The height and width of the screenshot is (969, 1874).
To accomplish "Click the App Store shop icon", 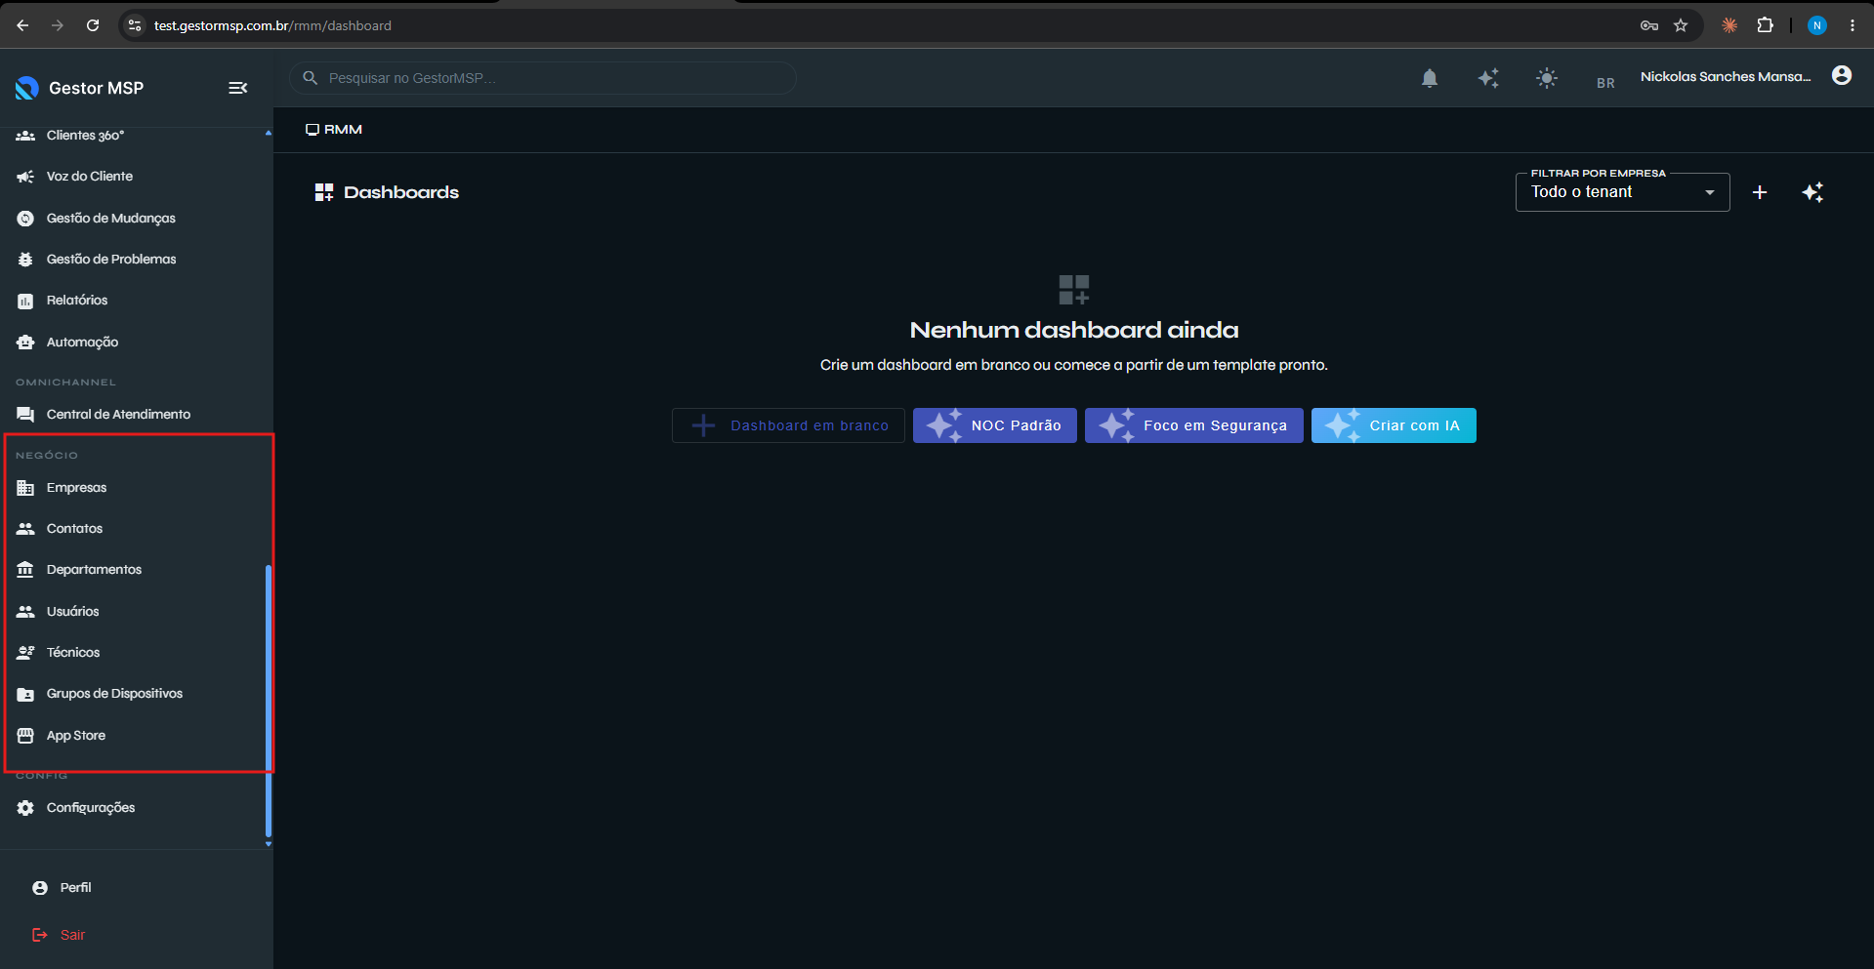I will [25, 736].
